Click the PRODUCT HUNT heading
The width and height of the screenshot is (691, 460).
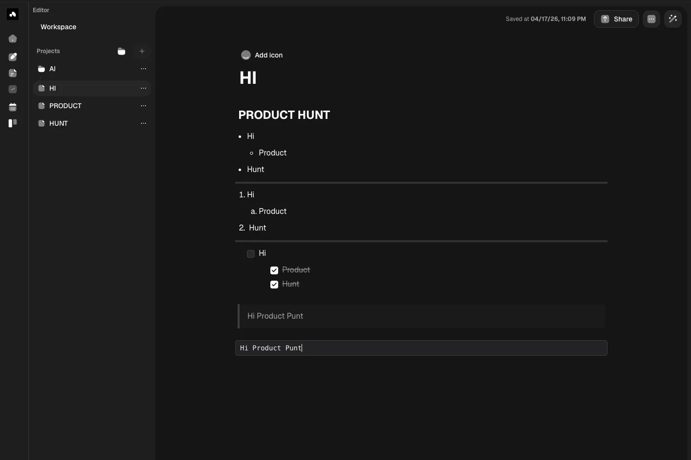284,115
